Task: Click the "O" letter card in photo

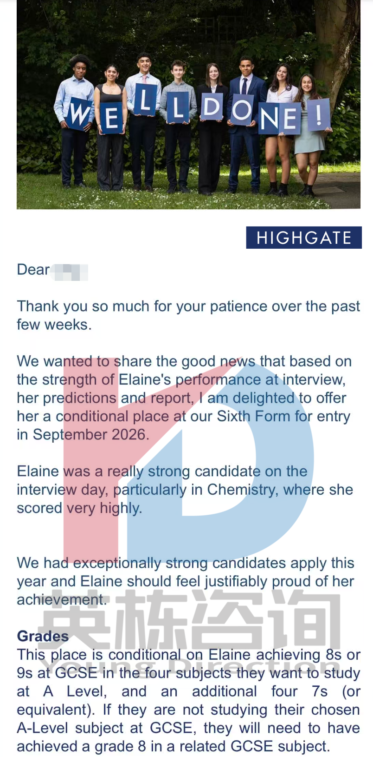Action: [242, 110]
